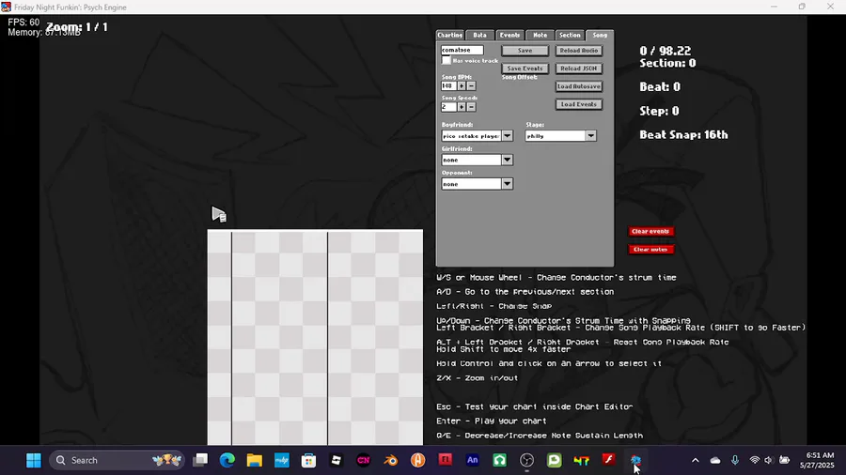
Task: Open Microsoft Store from the taskbar
Action: (x=308, y=461)
